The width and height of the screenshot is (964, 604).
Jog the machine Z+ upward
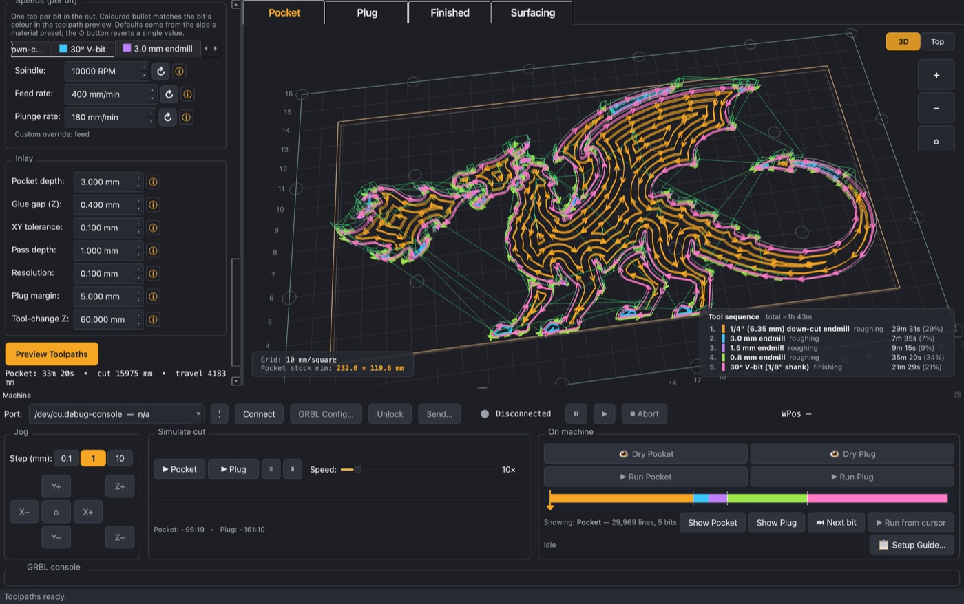120,486
